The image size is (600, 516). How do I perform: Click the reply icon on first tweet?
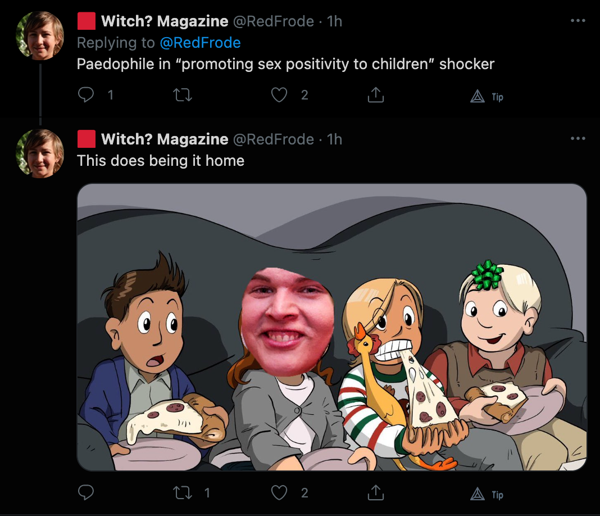pyautogui.click(x=86, y=94)
